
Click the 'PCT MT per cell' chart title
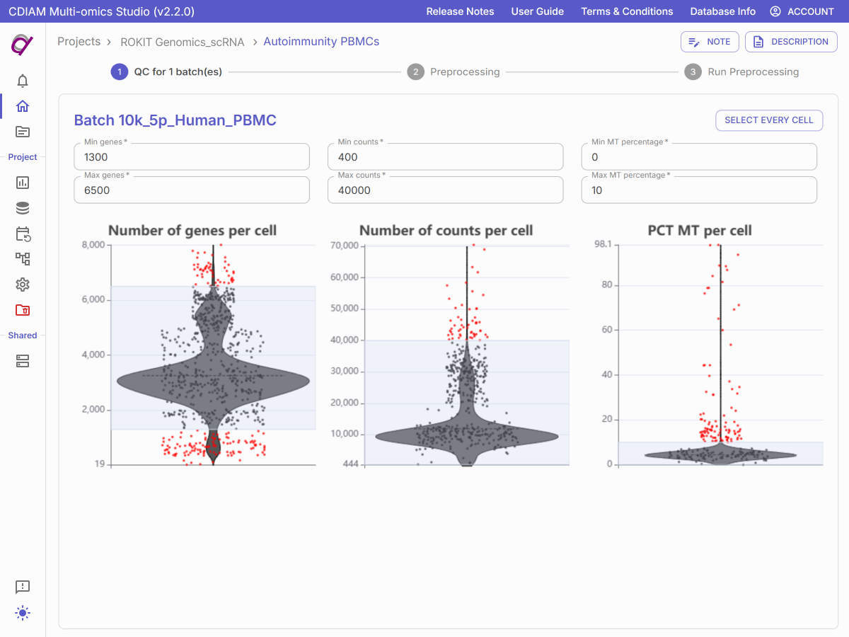pyautogui.click(x=700, y=231)
